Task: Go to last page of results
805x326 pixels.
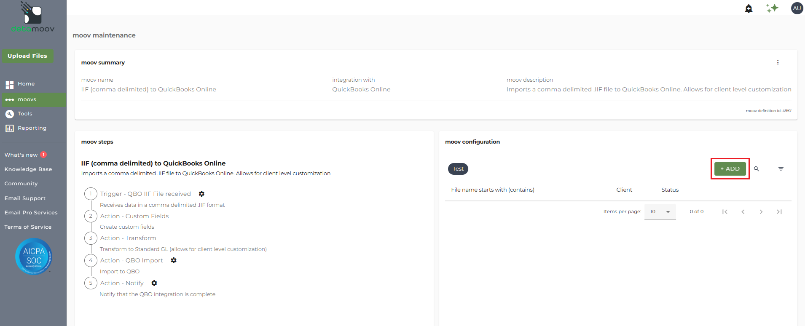Action: pos(779,212)
